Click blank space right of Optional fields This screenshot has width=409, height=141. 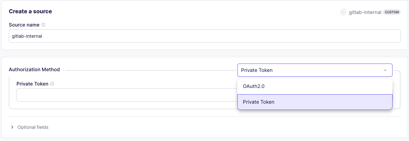point(210,127)
